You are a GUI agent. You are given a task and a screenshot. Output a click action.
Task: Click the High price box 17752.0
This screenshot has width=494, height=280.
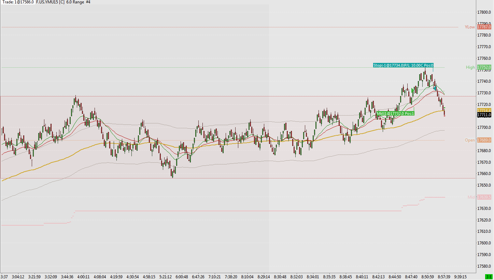(x=484, y=67)
